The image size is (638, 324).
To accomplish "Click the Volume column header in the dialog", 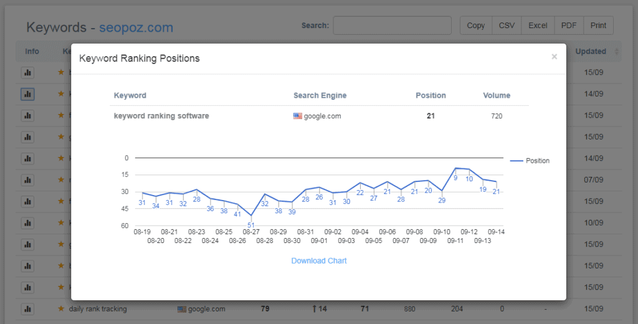I will (497, 96).
